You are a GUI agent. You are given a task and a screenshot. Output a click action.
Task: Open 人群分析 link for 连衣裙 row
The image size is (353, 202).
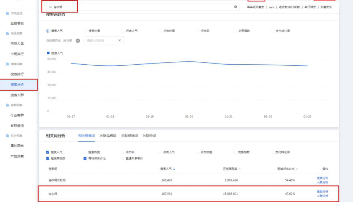pyautogui.click(x=322, y=196)
